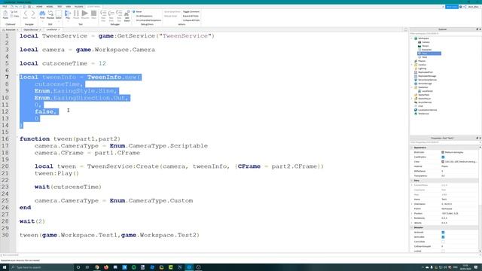
Task: Click the ServerStorage icon in Explorer
Action: [416, 84]
